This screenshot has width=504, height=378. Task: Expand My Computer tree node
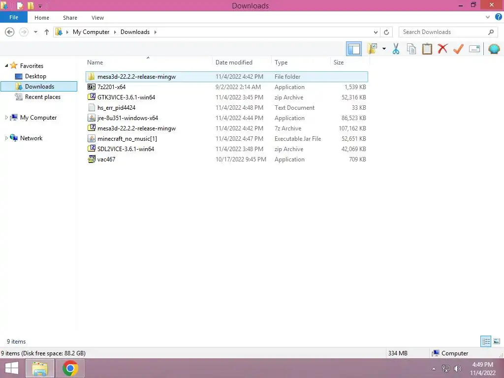coord(6,117)
